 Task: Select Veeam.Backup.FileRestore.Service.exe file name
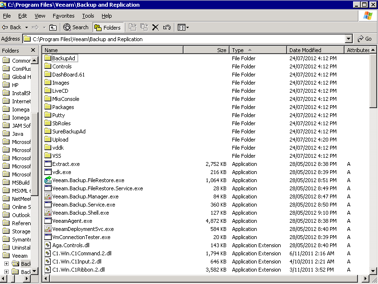(98, 188)
